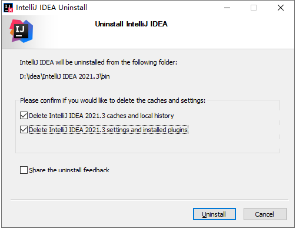This screenshot has height=229, width=296.
Task: Click the IntelliJ uninstaller icon in title bar
Action: (8, 8)
